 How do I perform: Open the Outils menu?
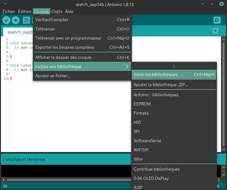point(57,11)
